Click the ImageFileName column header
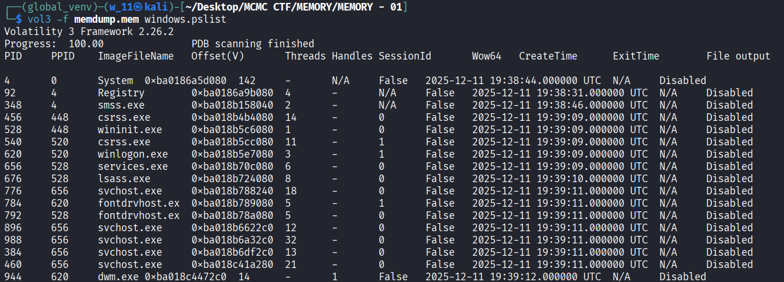The width and height of the screenshot is (784, 282). click(136, 56)
